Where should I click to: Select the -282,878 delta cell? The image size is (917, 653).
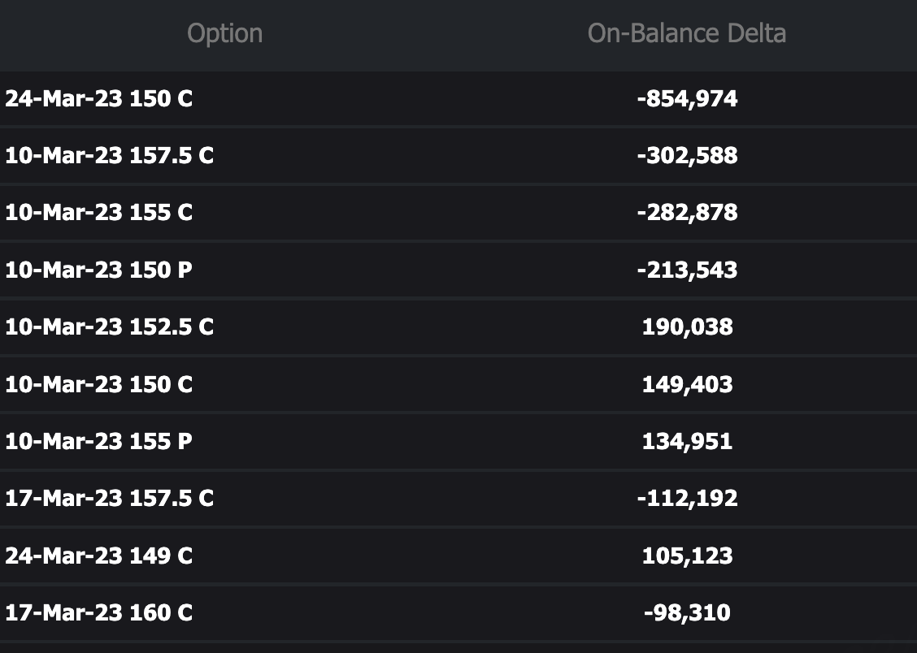687,212
